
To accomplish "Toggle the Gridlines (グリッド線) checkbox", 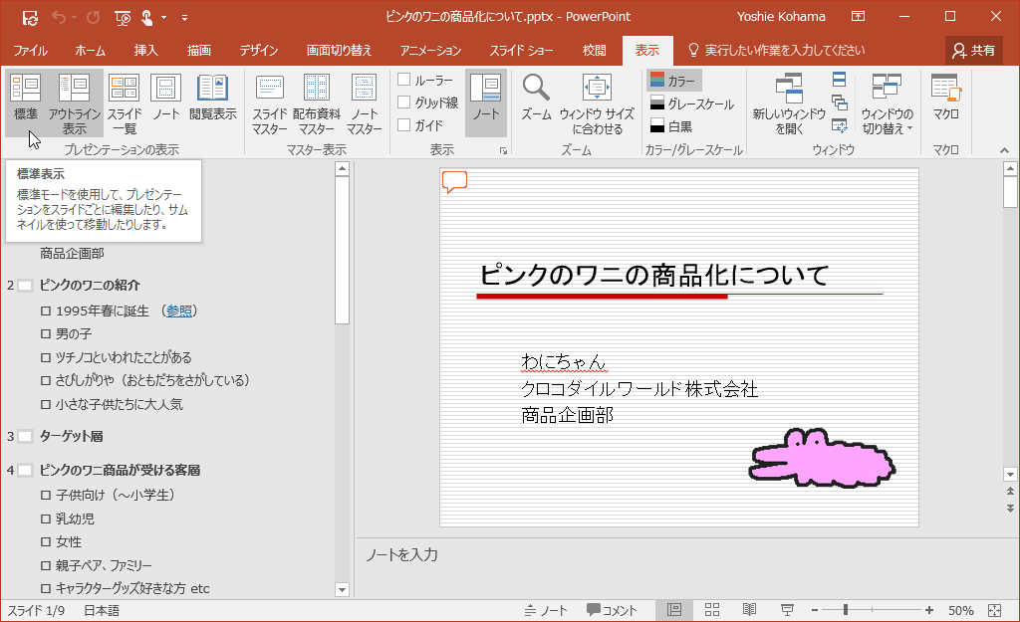I will click(x=404, y=103).
